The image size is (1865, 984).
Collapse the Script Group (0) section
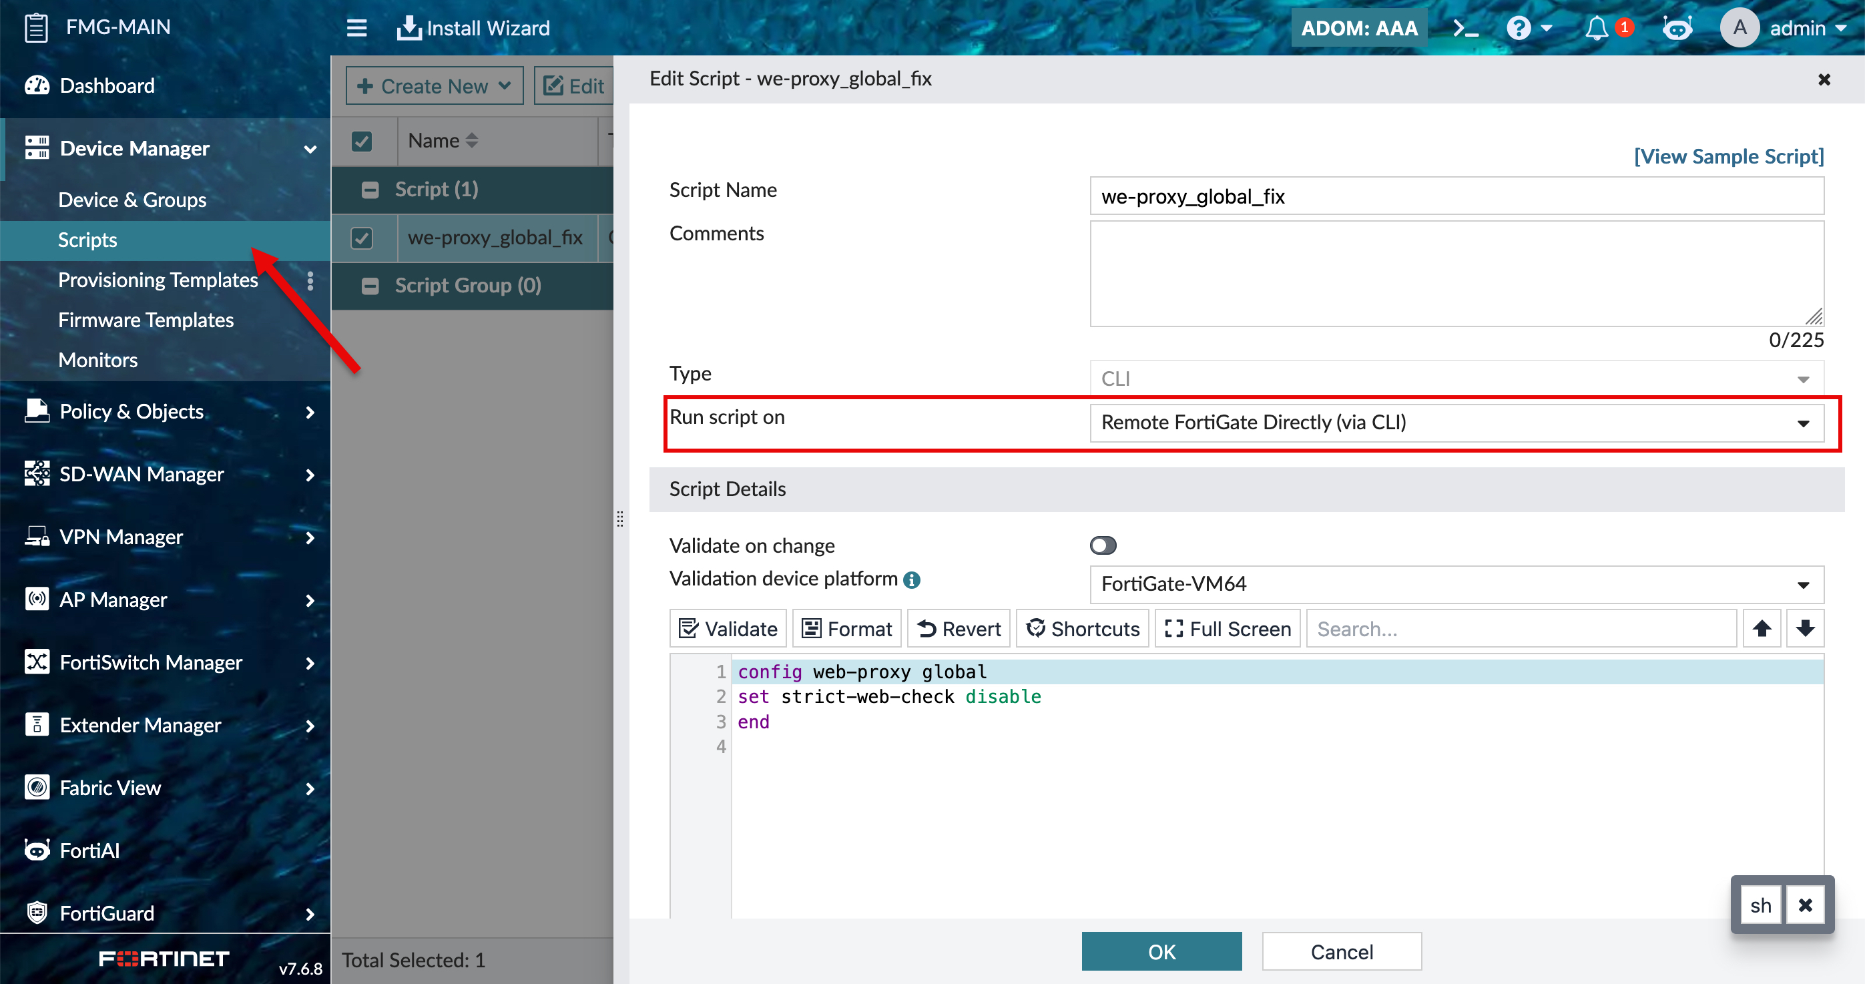click(x=370, y=286)
